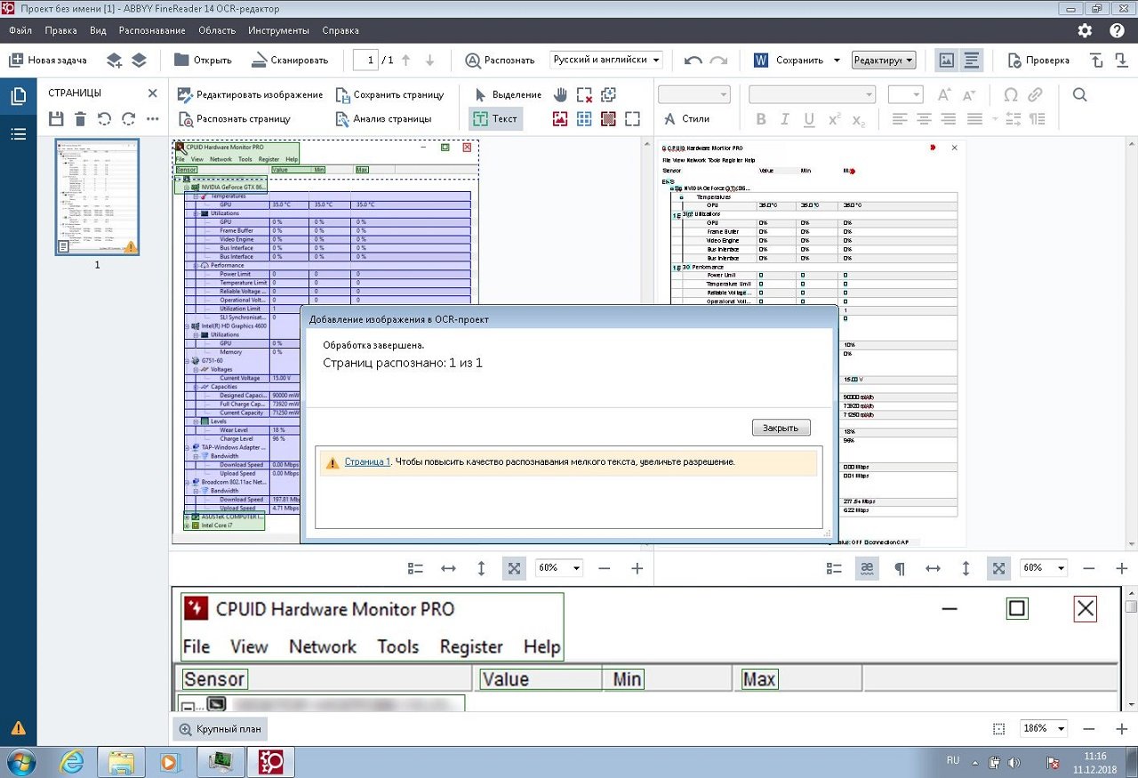
Task: Expand the Сохранить save options arrow
Action: [x=837, y=60]
